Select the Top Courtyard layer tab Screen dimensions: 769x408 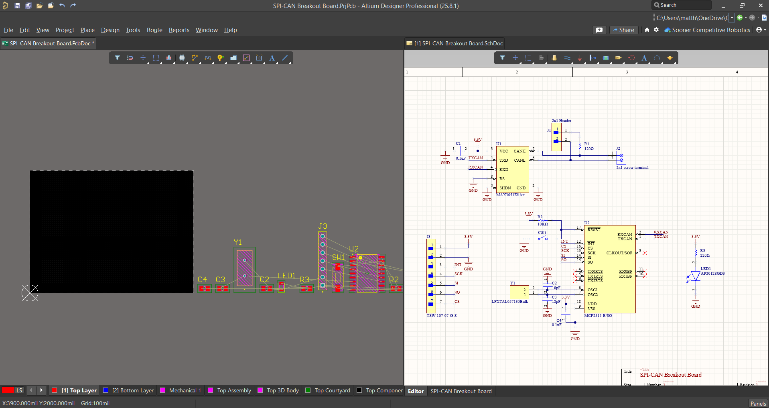tap(328, 390)
